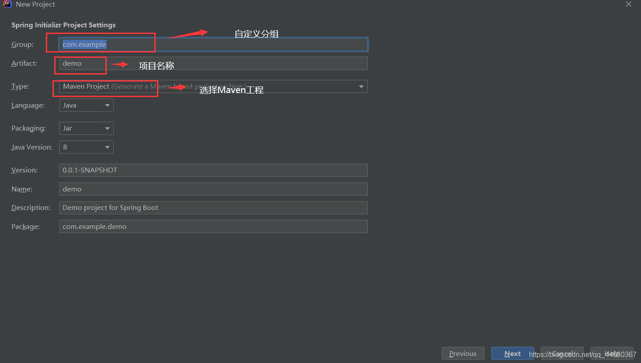Click the Previous button
This screenshot has width=641, height=363.
point(463,354)
